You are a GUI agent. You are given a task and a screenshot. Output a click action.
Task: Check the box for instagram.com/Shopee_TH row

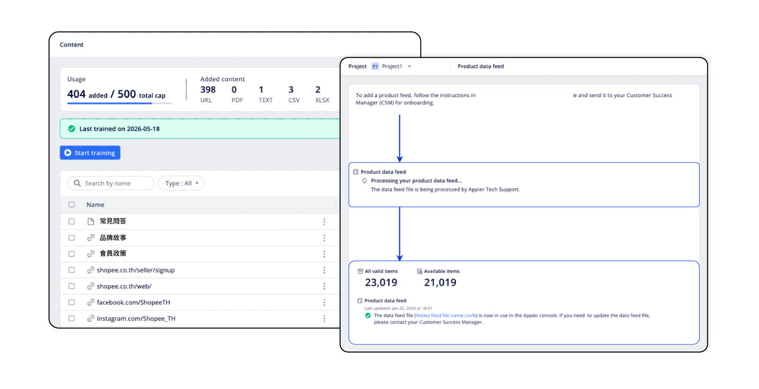pyautogui.click(x=72, y=318)
